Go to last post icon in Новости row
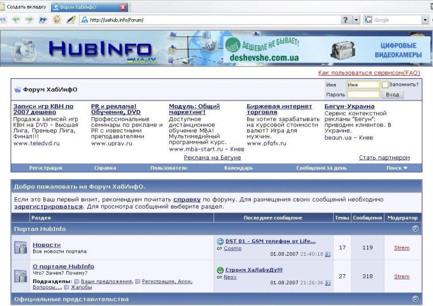The image size is (433, 306). click(x=328, y=254)
